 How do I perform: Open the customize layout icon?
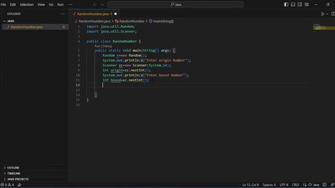pyautogui.click(x=307, y=5)
